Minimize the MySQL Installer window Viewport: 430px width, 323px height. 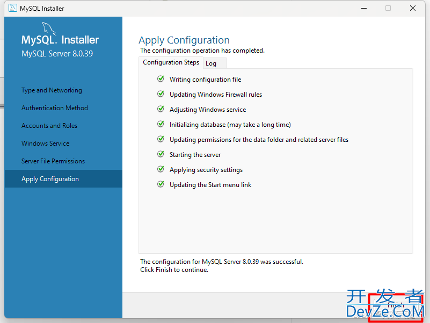point(364,8)
